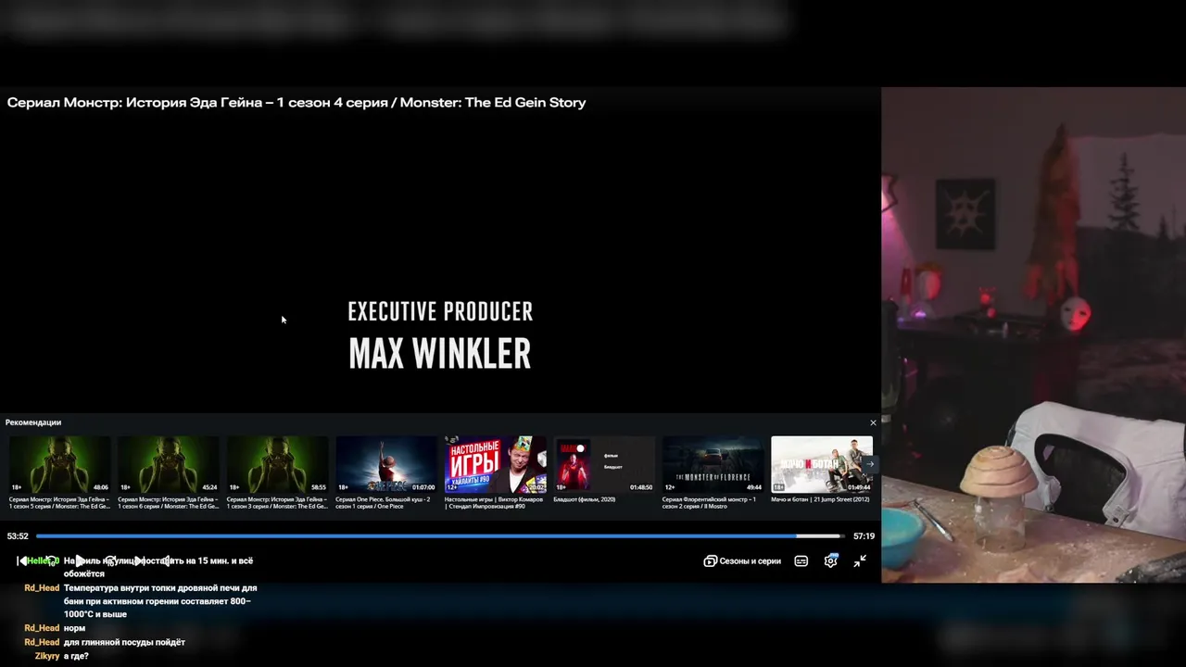1186x667 pixels.
Task: Click the chat message а где?
Action: point(76,656)
